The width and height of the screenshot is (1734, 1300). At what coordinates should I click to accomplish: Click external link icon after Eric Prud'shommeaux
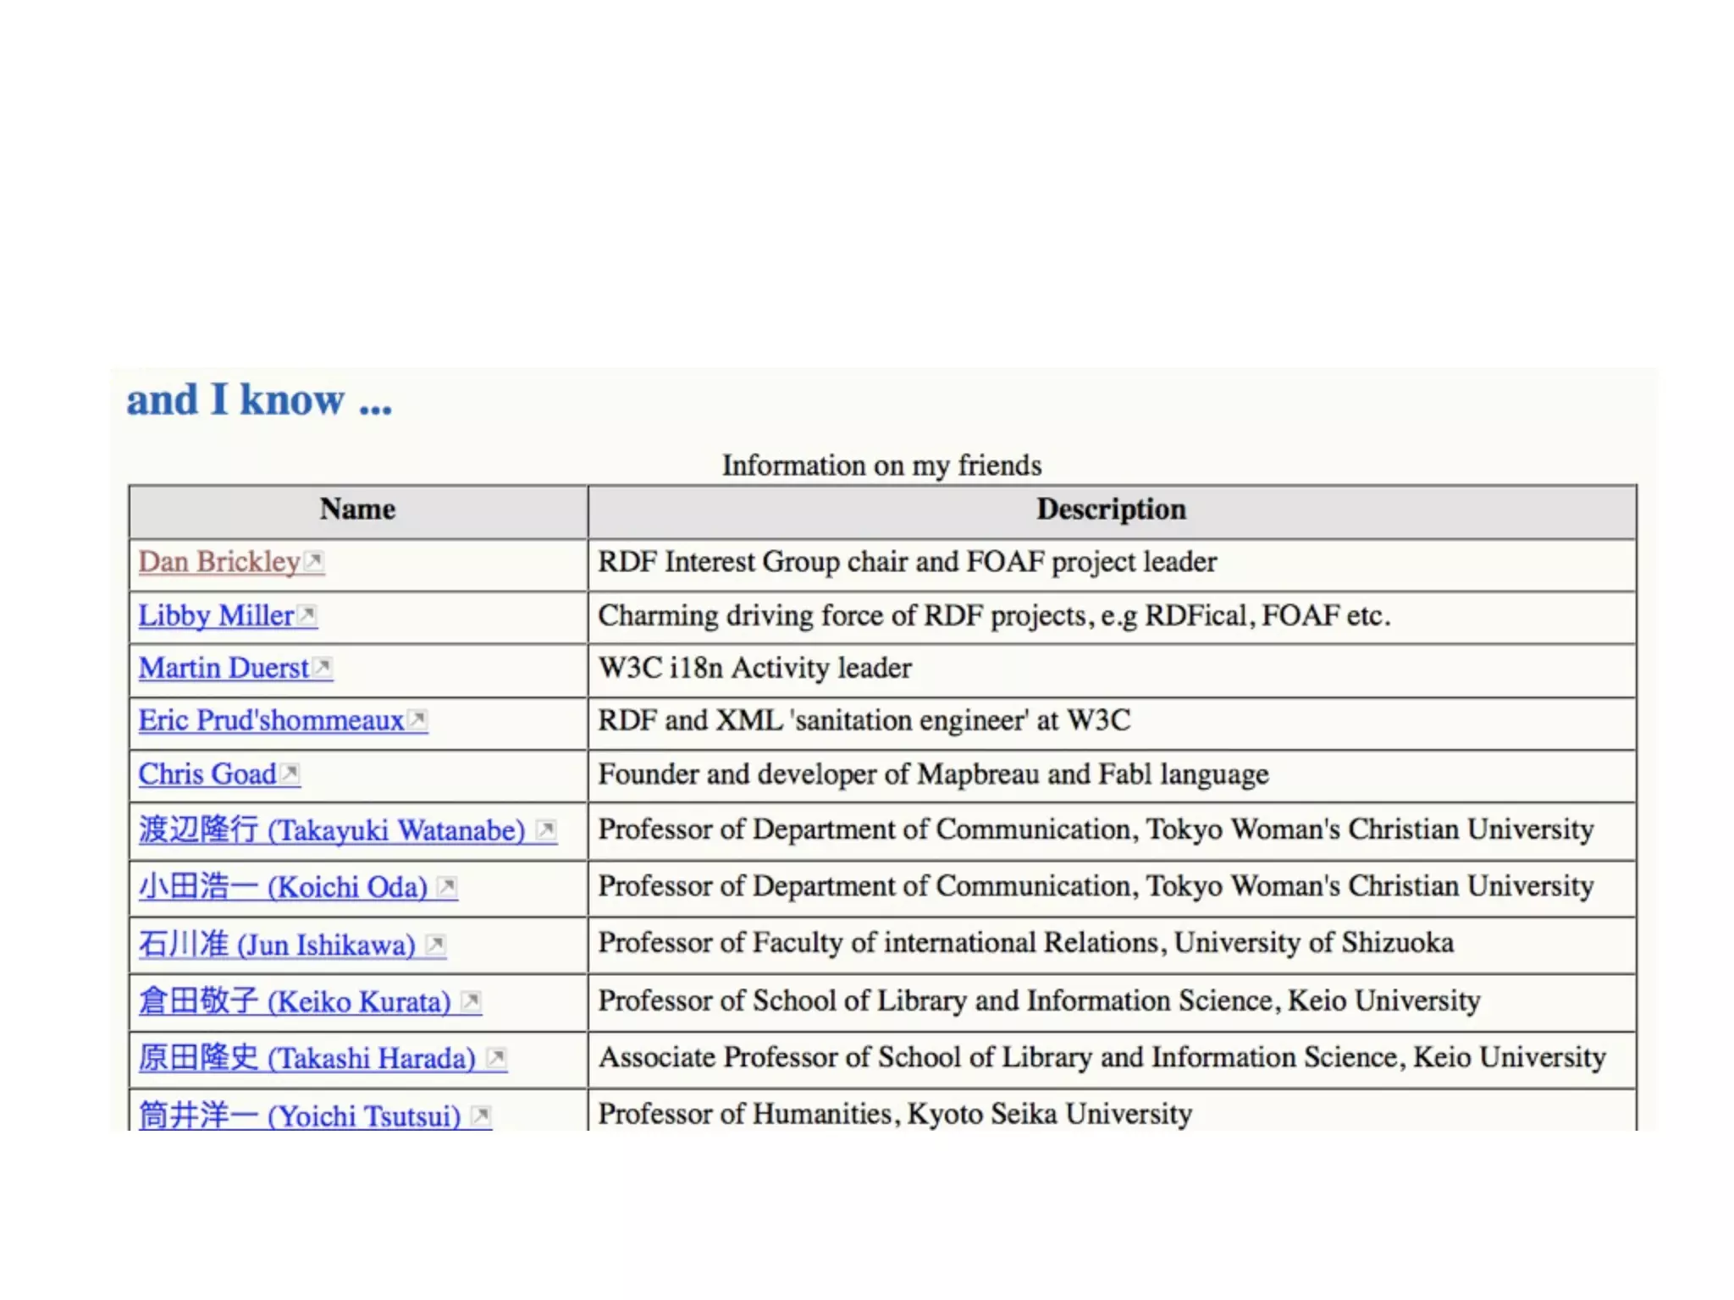point(417,719)
